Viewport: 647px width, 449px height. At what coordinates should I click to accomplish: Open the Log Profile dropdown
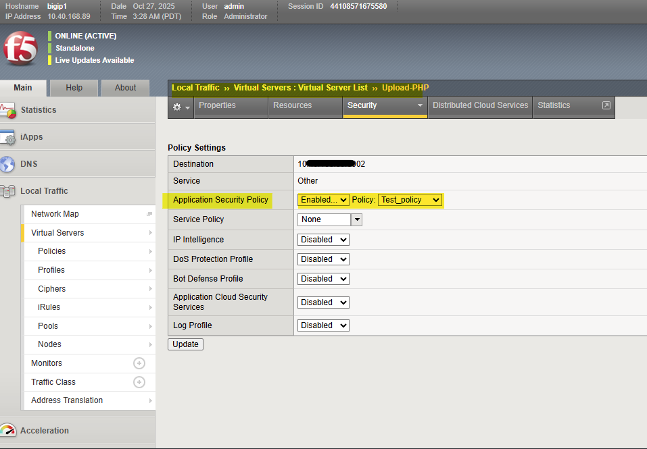(x=323, y=325)
